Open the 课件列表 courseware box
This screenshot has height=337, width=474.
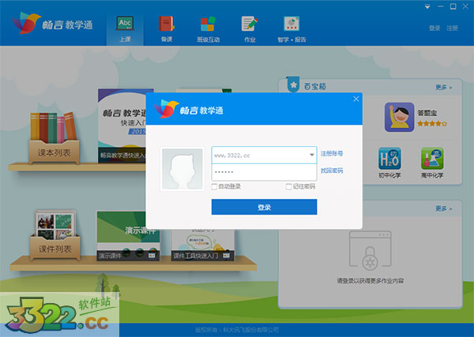pos(55,235)
